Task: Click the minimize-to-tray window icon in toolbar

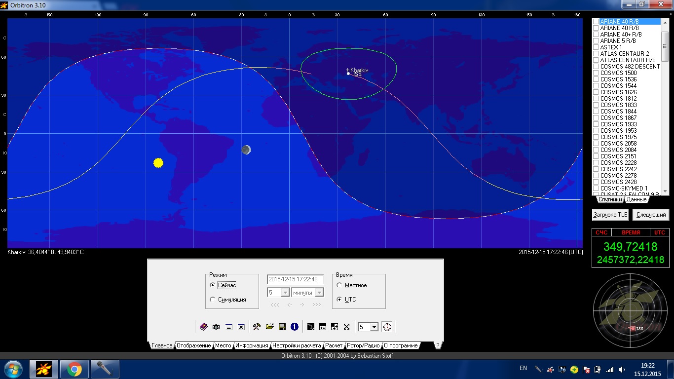Action: tap(229, 327)
